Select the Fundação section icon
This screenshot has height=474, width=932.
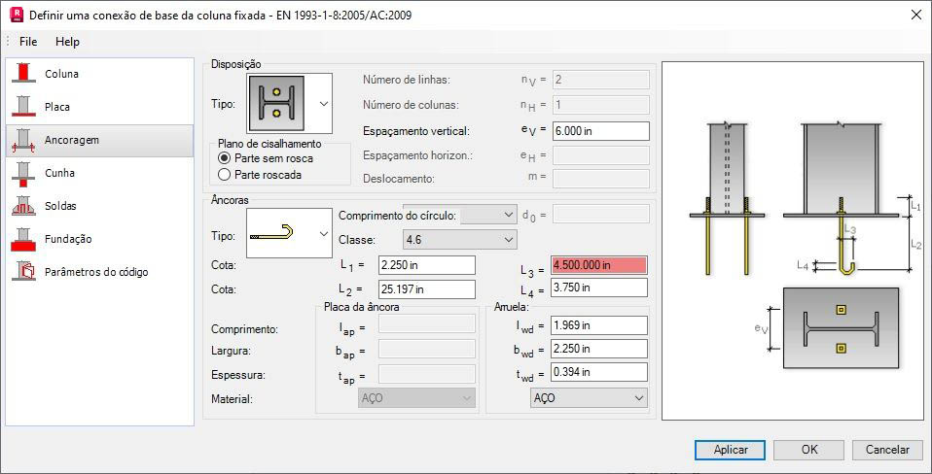[x=23, y=239]
